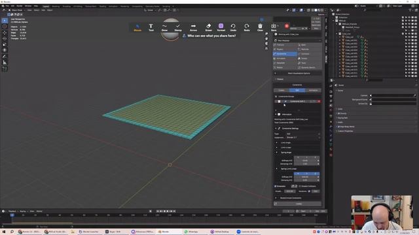Click Undo in the annotation toolbar
This screenshot has height=235, width=419.
pyautogui.click(x=233, y=27)
